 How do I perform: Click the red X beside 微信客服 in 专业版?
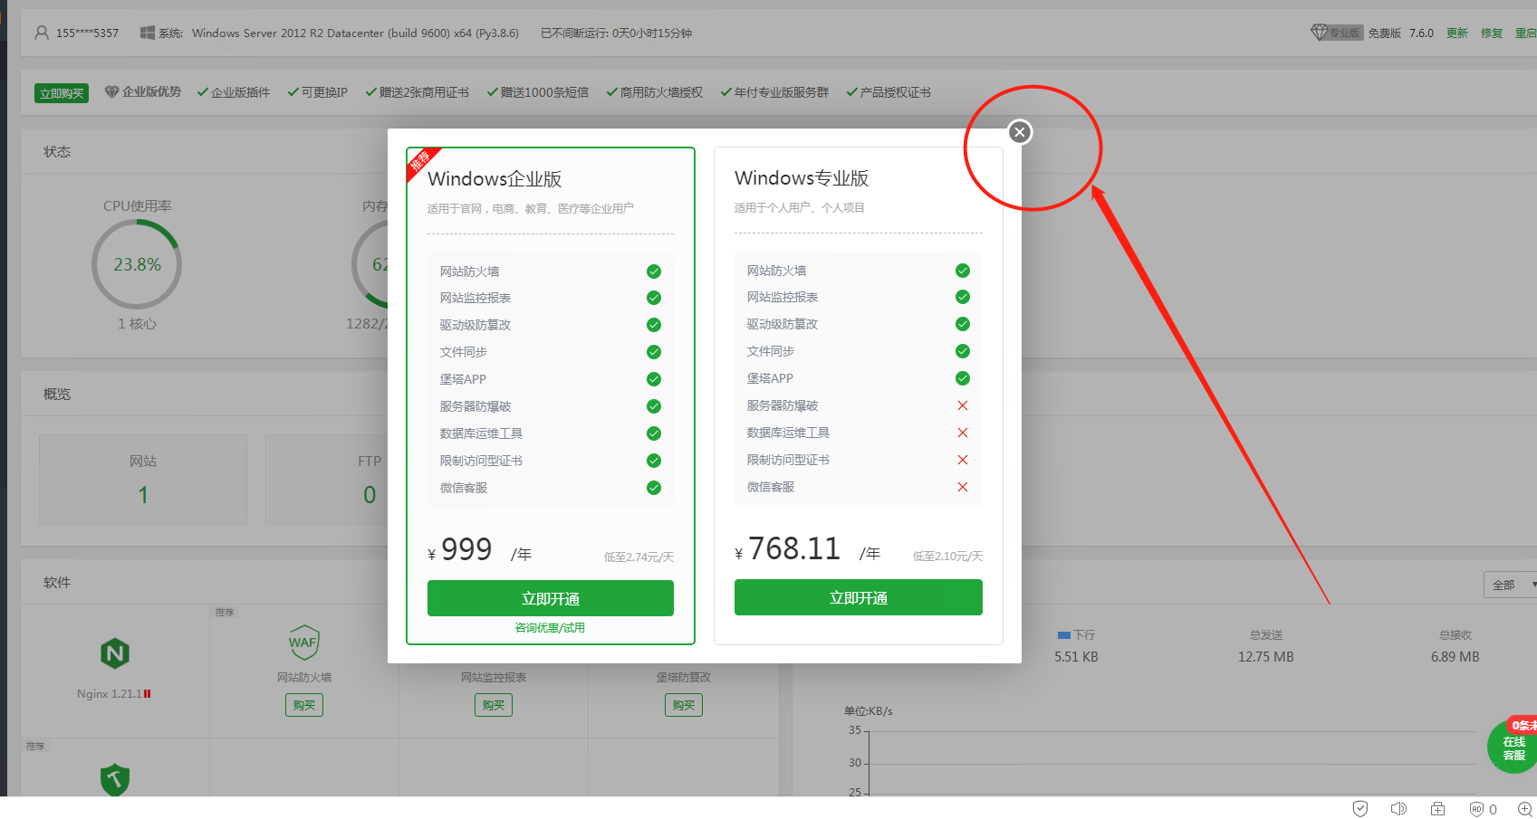[x=963, y=487]
